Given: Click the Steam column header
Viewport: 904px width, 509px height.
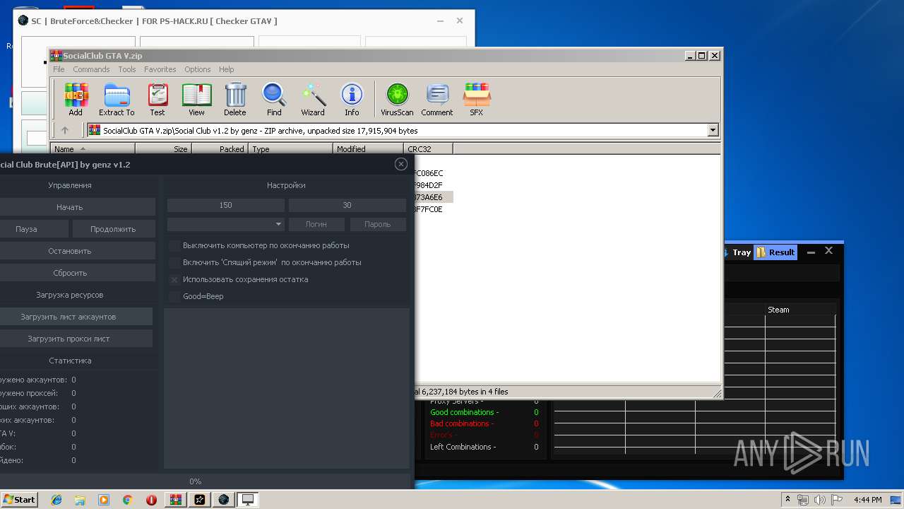Looking at the screenshot, I should point(800,310).
